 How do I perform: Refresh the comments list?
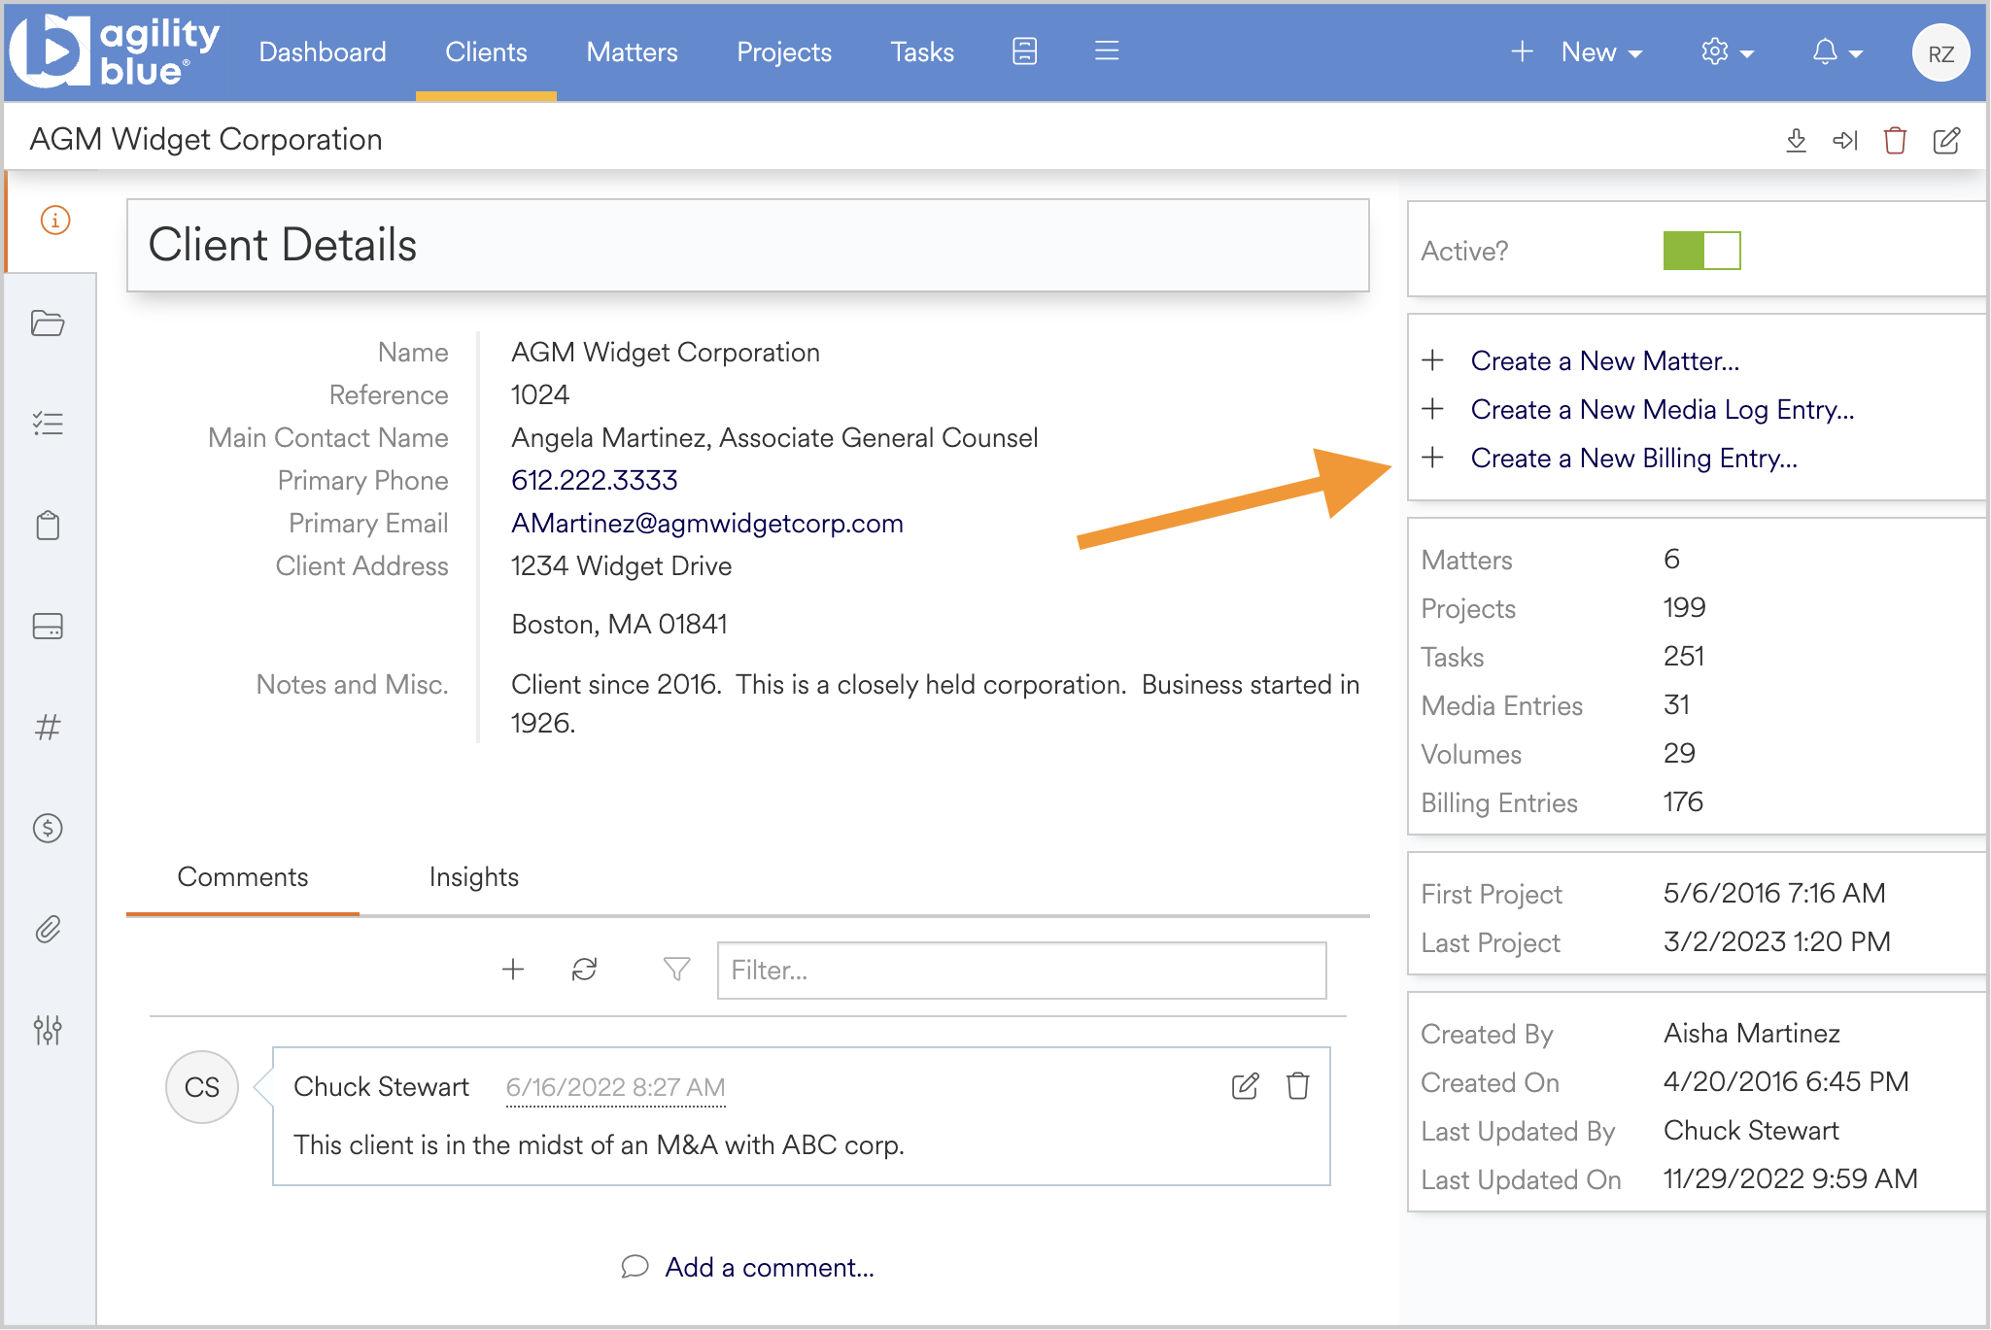click(584, 969)
